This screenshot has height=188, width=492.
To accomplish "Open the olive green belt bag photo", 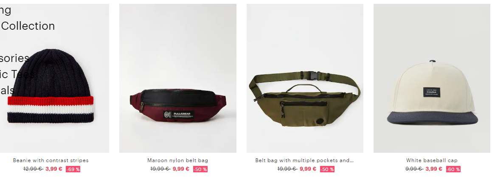I will 305,78.
